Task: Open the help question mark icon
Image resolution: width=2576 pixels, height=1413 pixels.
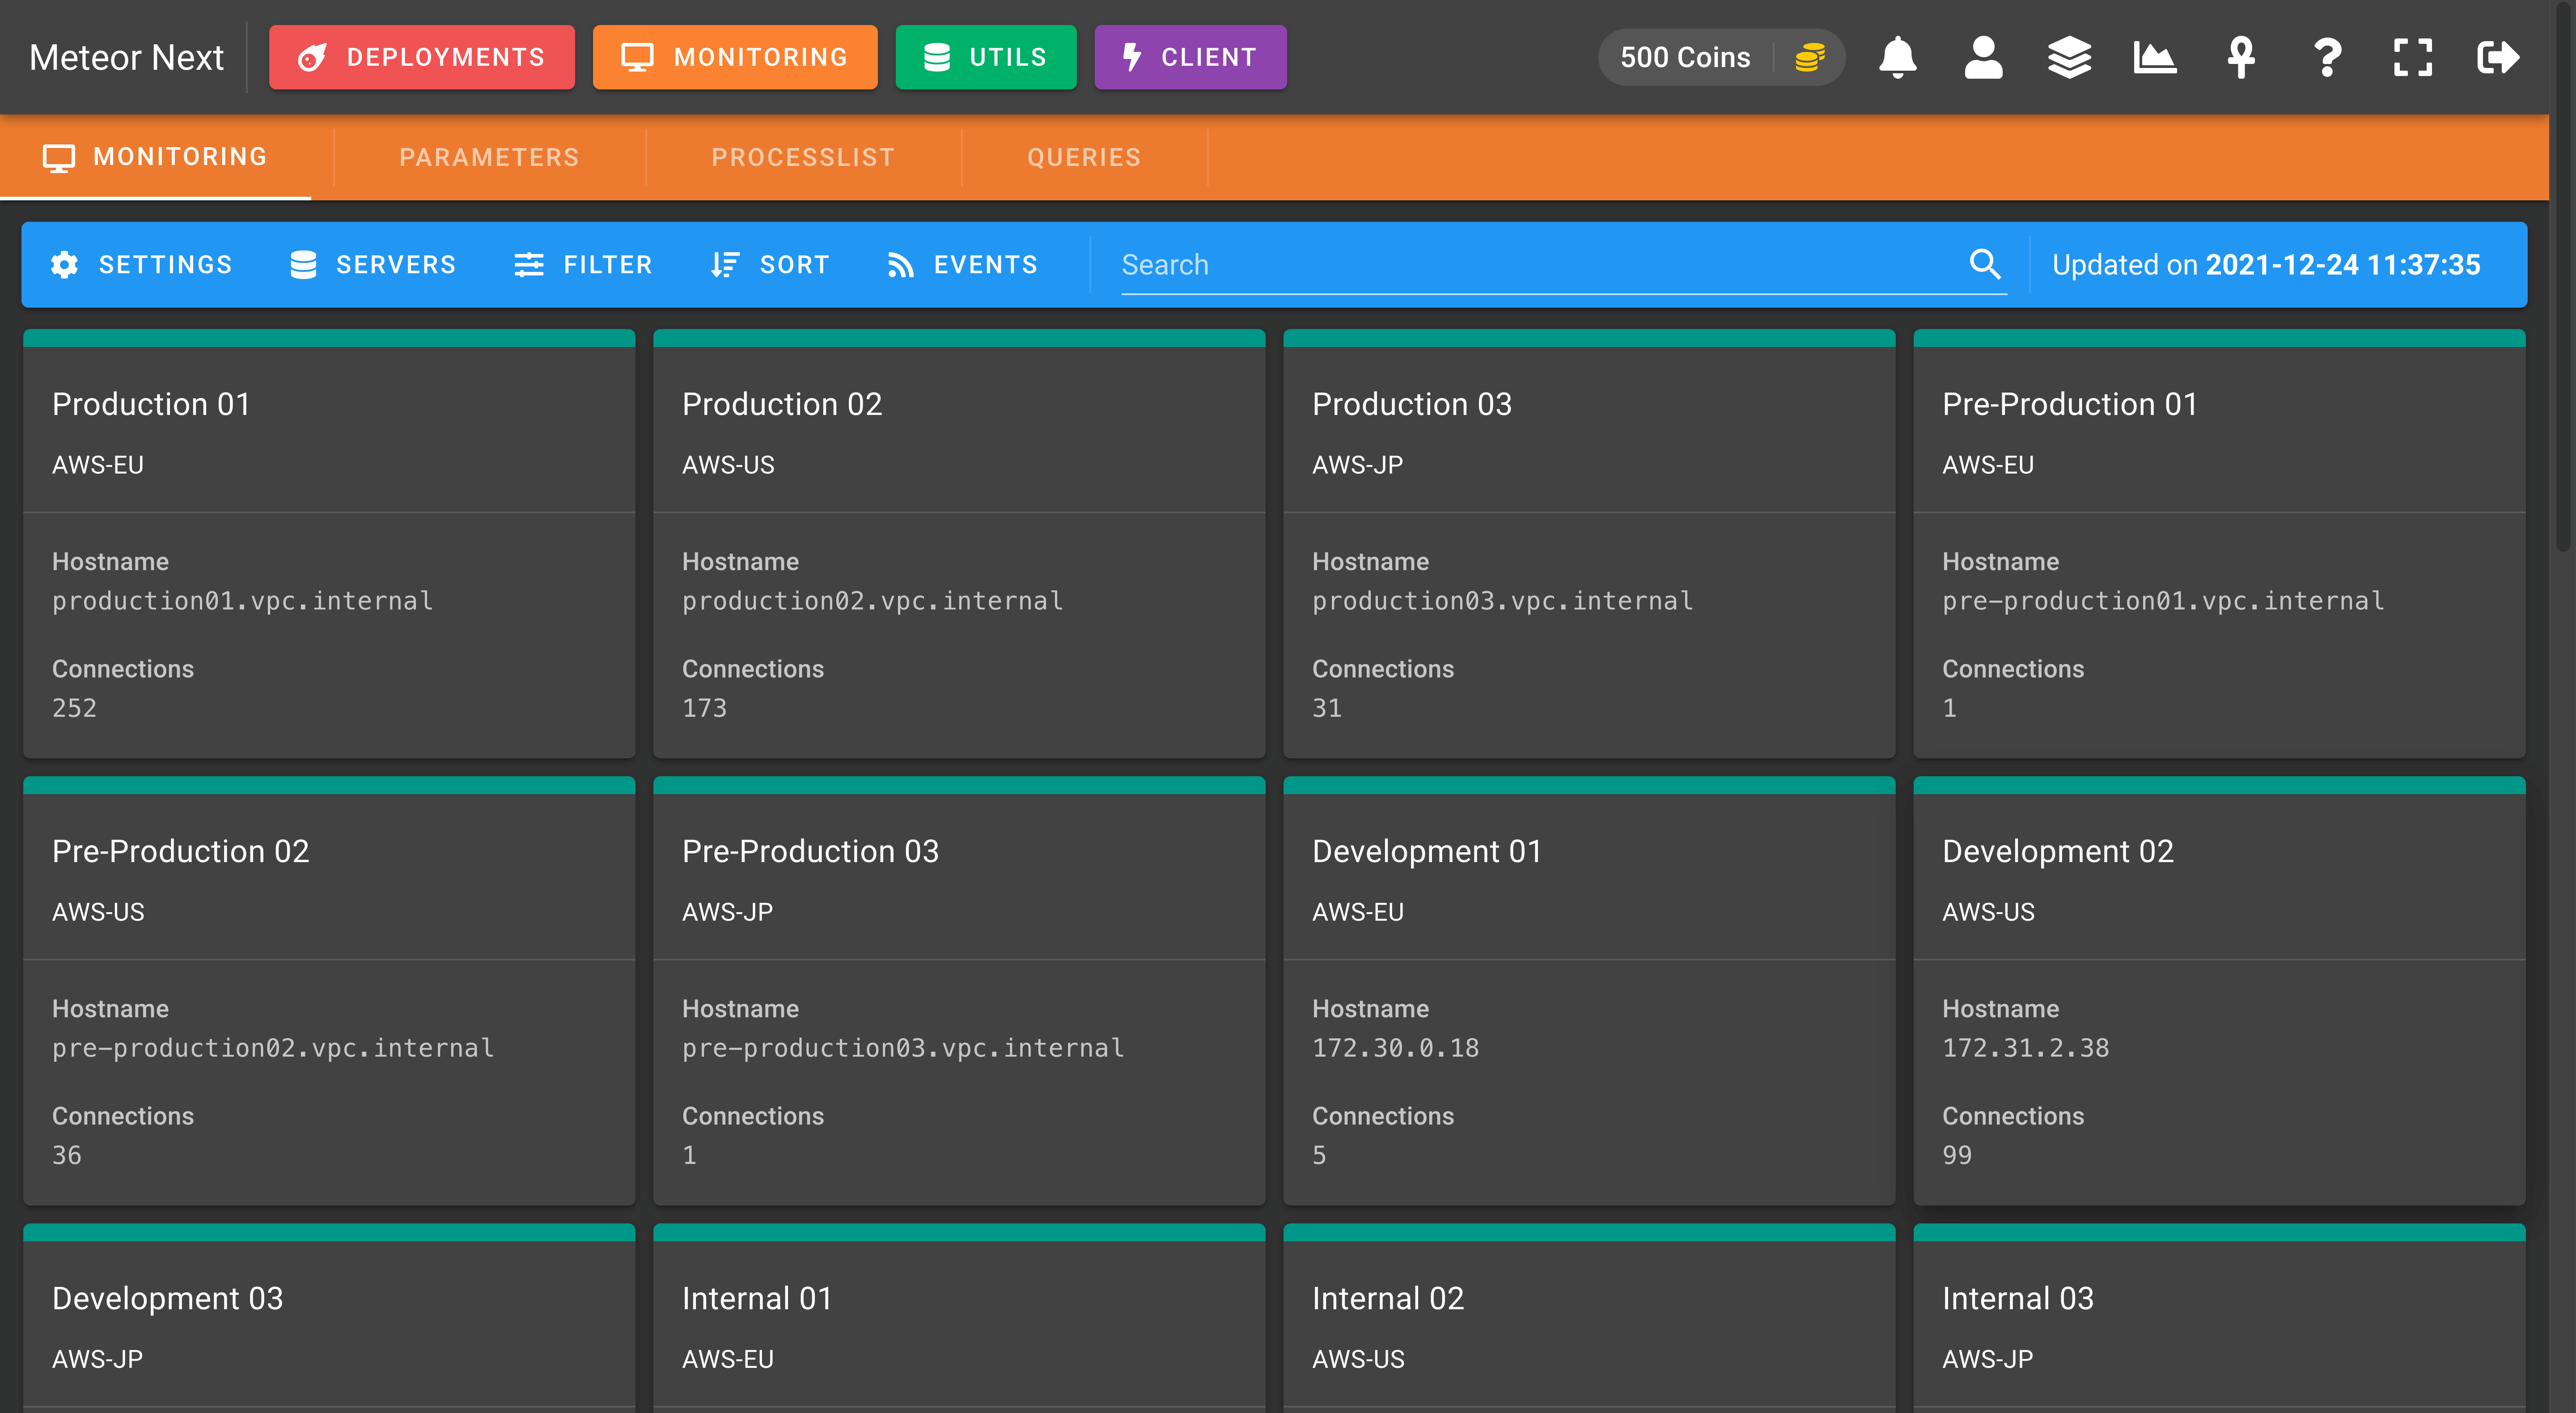Action: click(2327, 57)
